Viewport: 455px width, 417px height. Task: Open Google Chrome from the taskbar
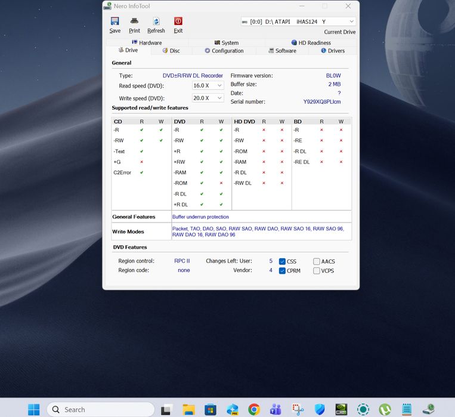[254, 409]
